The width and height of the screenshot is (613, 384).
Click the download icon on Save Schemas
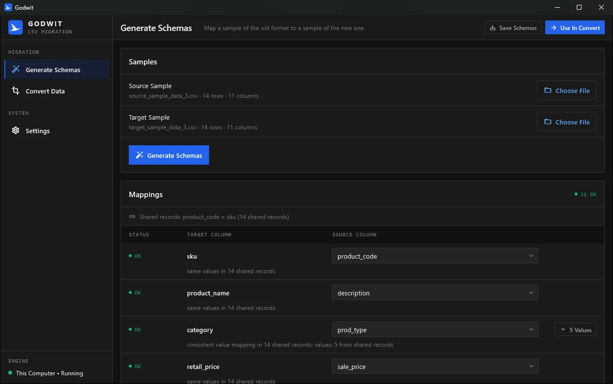pyautogui.click(x=492, y=28)
